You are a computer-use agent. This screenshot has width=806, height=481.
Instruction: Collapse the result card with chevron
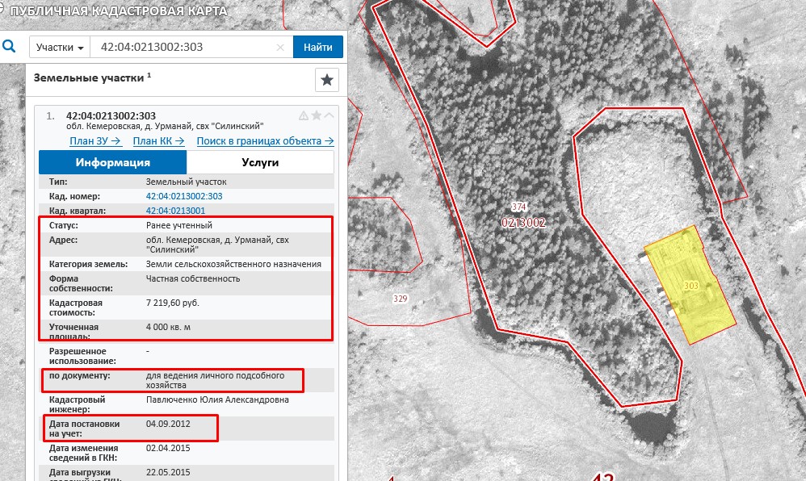(x=329, y=115)
